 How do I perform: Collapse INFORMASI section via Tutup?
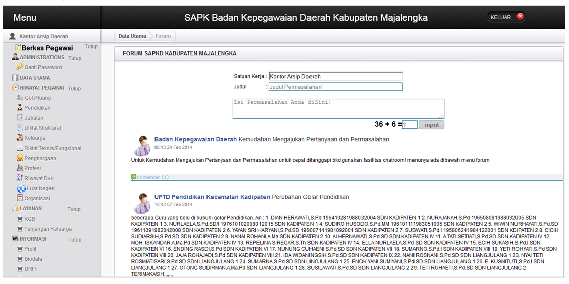(75, 240)
